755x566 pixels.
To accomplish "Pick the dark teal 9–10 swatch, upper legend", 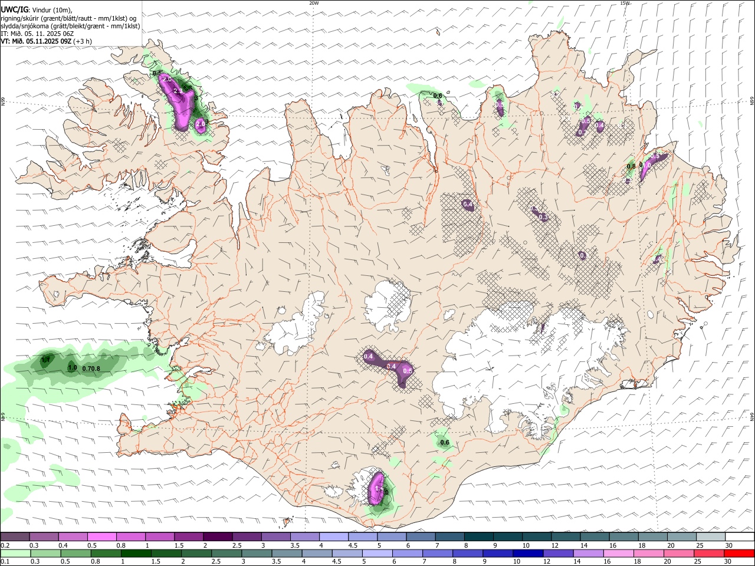I will pyautogui.click(x=507, y=537).
